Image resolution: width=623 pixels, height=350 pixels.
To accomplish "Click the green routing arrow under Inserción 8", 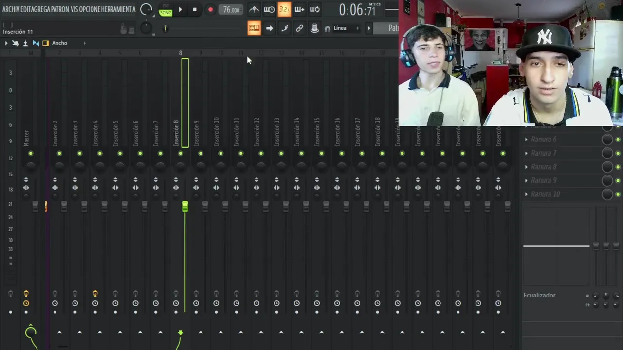I will [180, 332].
